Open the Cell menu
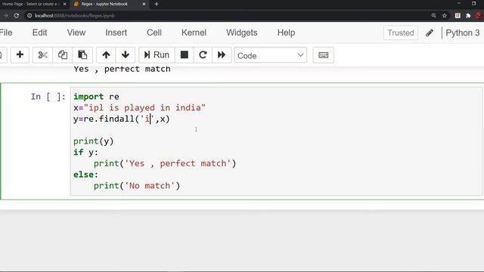 (x=154, y=32)
